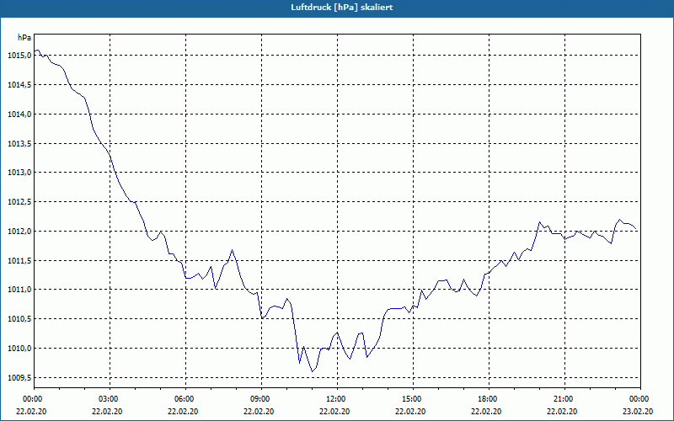
Task: Click the 1013,5 y-axis label
Action: [19, 143]
